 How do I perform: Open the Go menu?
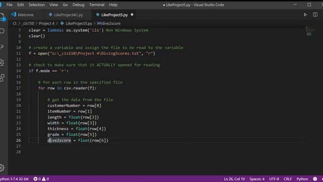tap(65, 5)
